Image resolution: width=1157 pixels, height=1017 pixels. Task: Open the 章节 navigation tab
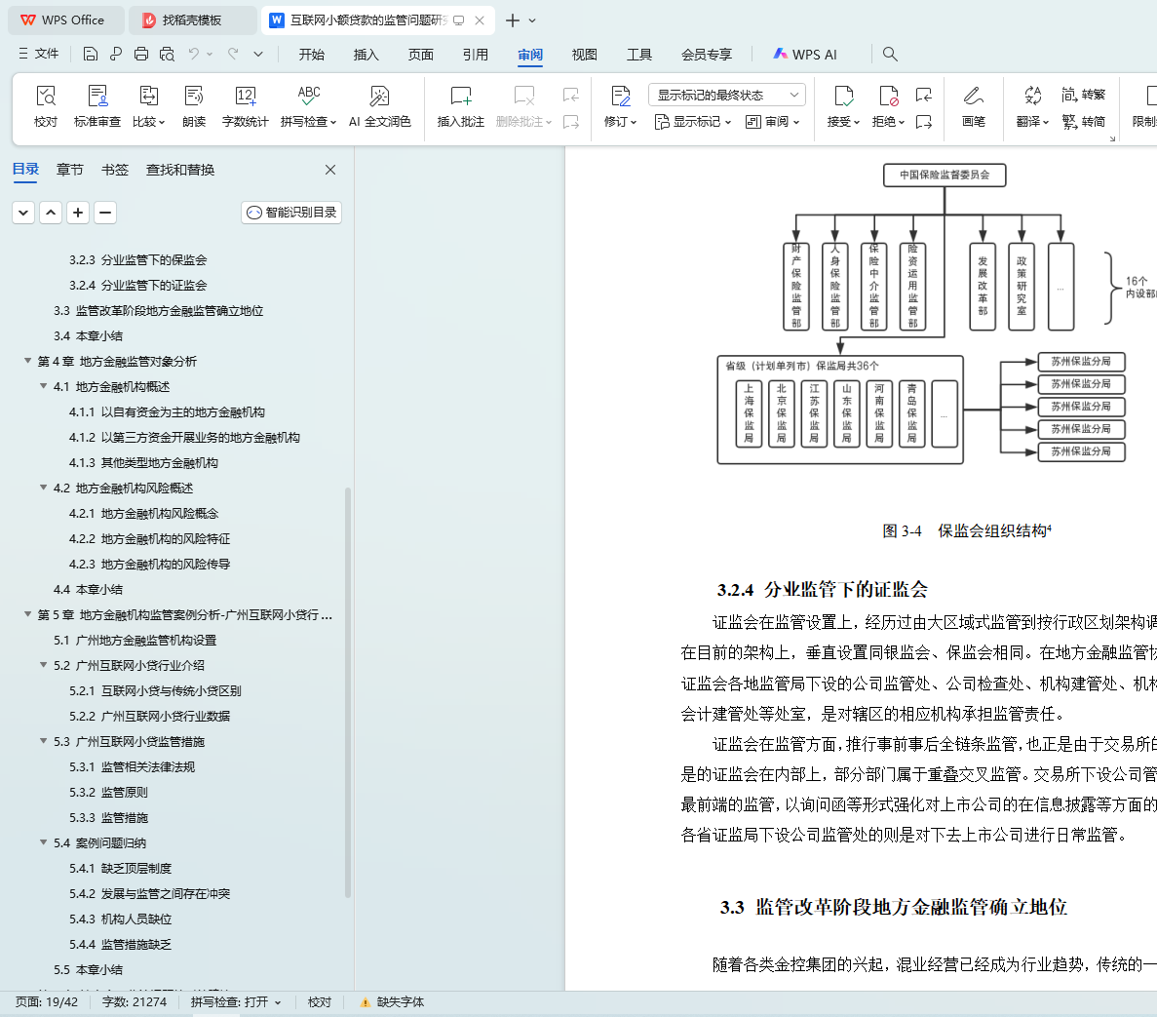coord(70,170)
